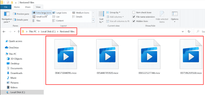Select Tiles layout option

(x=36, y=21)
